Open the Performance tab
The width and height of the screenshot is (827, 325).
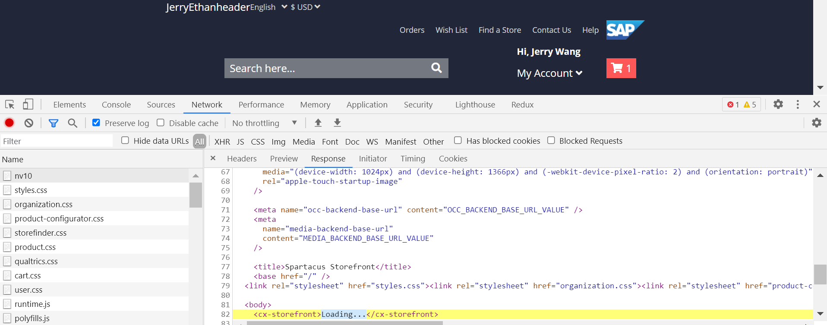(261, 104)
